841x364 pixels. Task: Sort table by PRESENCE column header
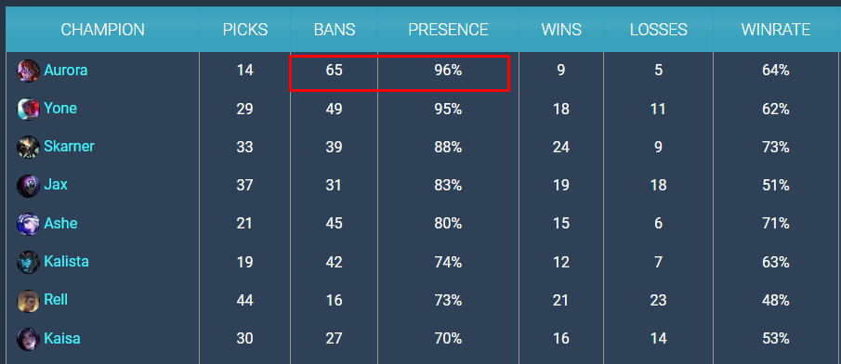pyautogui.click(x=449, y=30)
